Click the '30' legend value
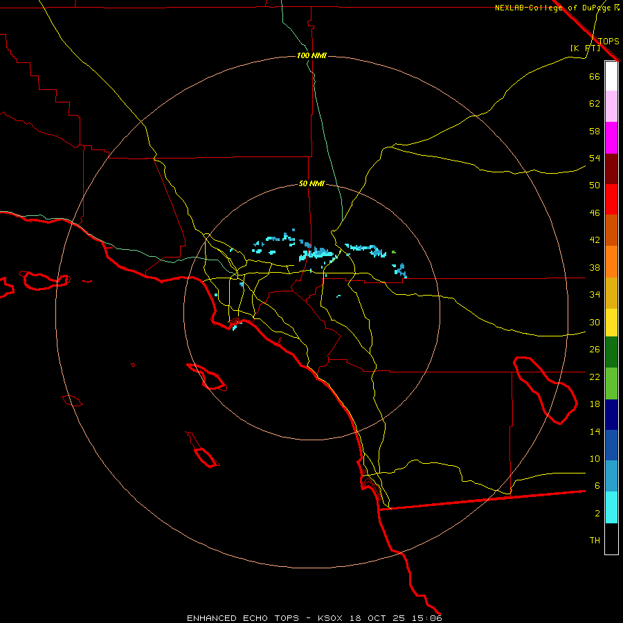 [595, 322]
